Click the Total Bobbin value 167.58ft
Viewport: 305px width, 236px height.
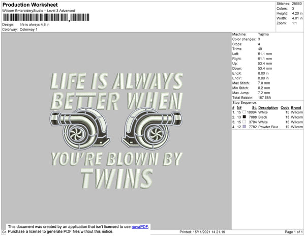tap(264, 98)
